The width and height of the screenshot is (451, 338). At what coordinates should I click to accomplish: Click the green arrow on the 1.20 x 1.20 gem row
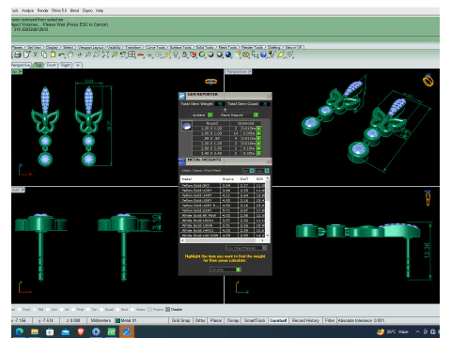pyautogui.click(x=259, y=129)
